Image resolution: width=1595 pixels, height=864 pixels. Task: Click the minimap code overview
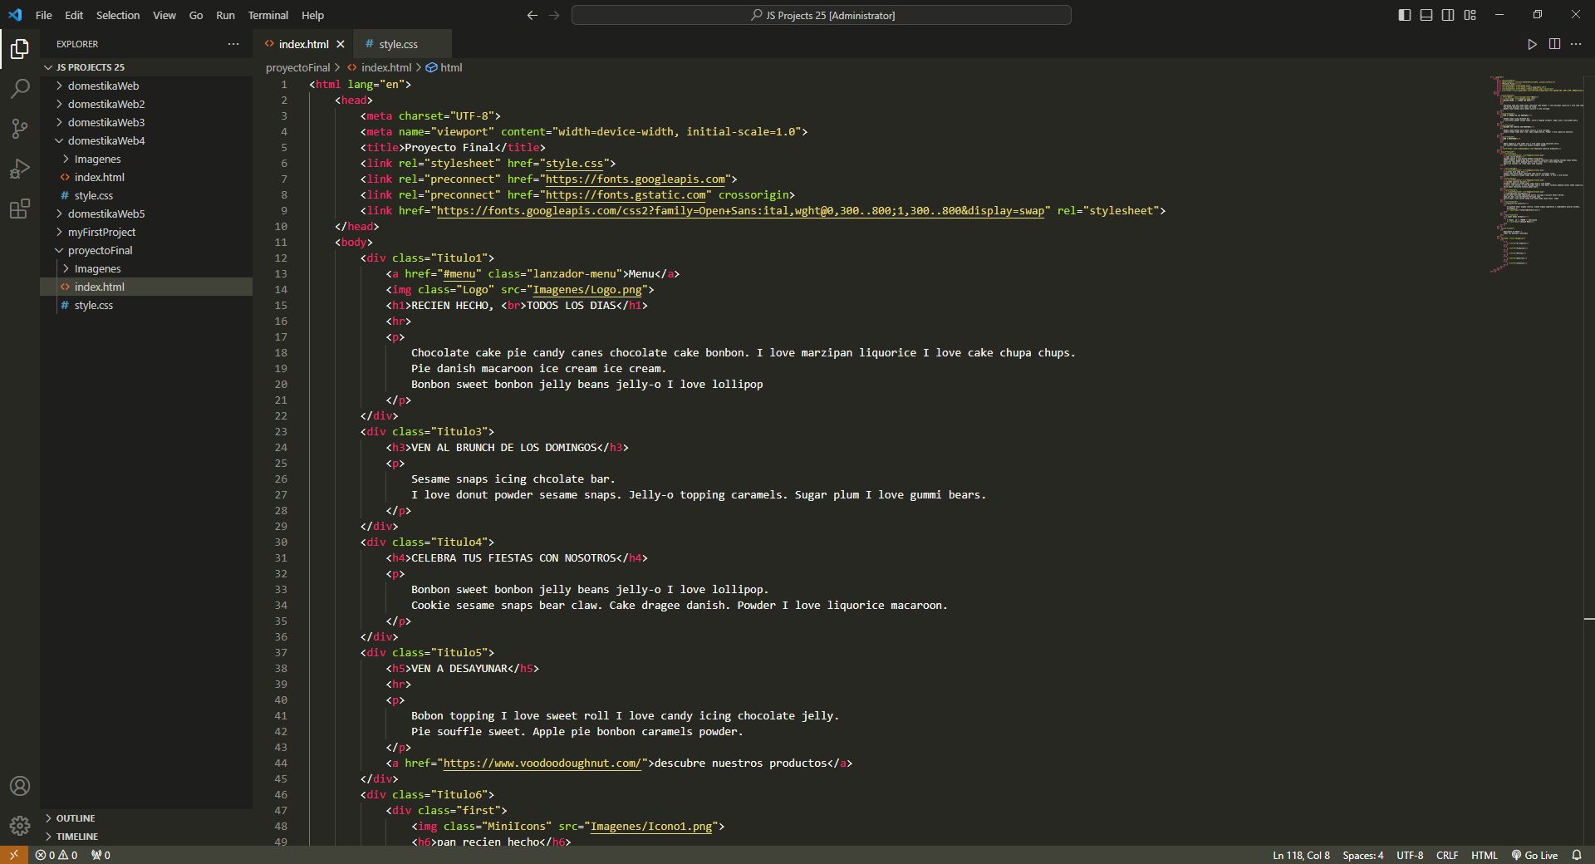(x=1538, y=174)
